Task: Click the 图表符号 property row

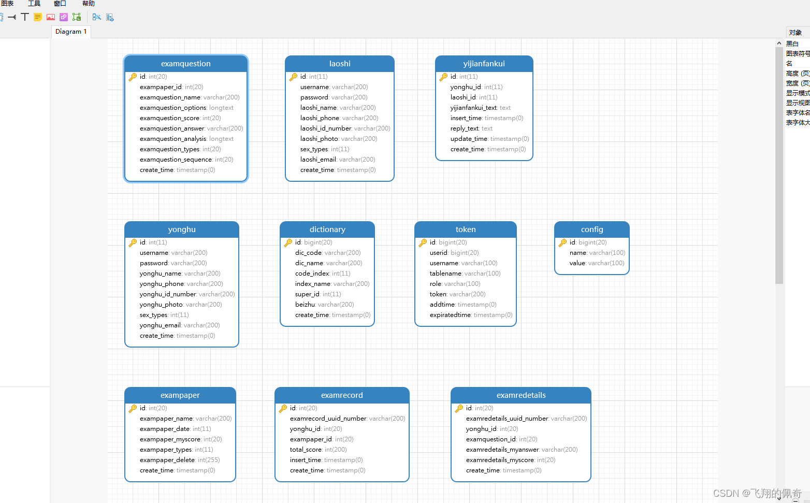Action: pos(798,54)
